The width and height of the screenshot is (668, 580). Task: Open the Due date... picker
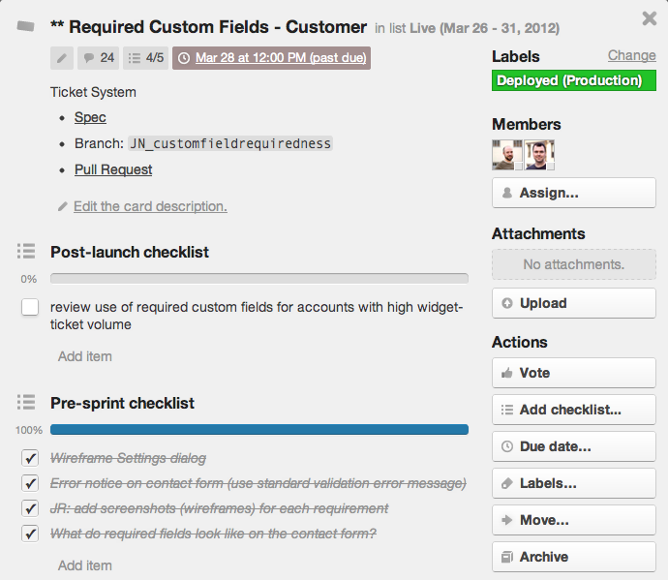click(574, 446)
